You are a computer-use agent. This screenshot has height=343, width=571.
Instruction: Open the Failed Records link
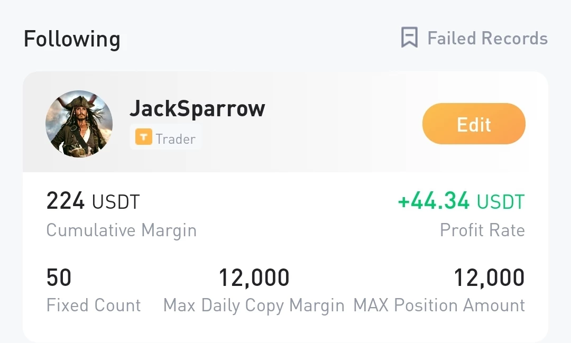(x=487, y=38)
